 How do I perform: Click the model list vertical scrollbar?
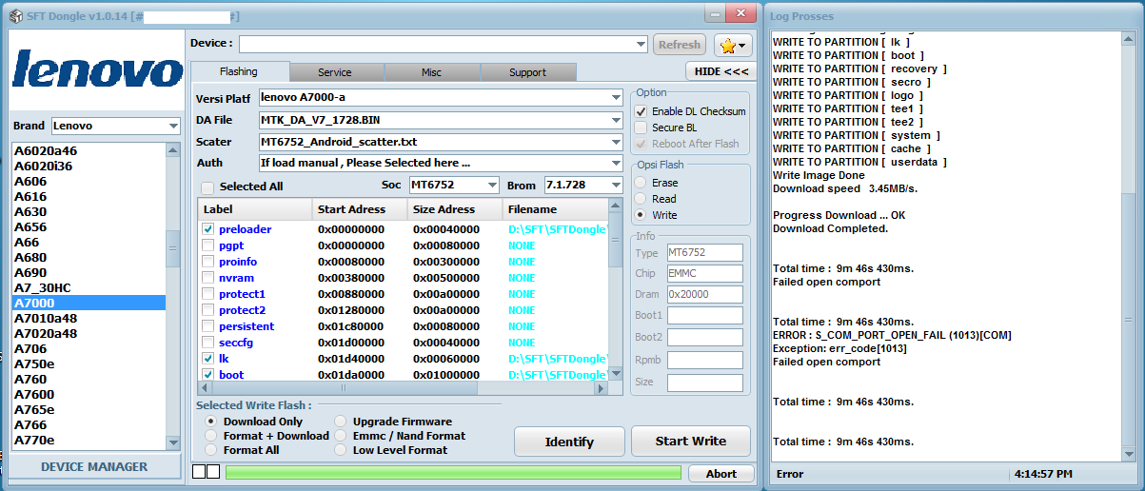click(x=173, y=295)
